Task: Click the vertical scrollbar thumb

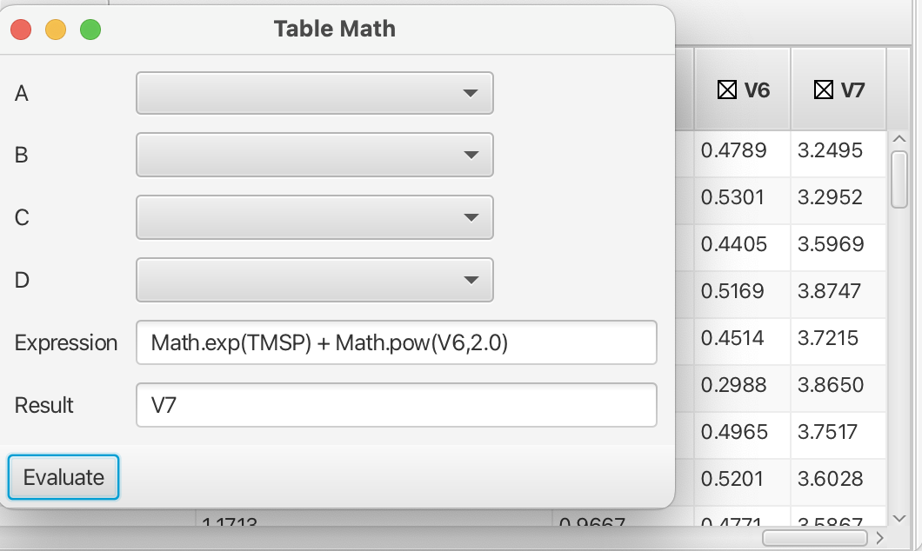Action: tap(899, 179)
